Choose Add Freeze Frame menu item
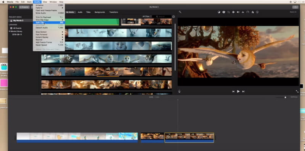 pos(49,42)
